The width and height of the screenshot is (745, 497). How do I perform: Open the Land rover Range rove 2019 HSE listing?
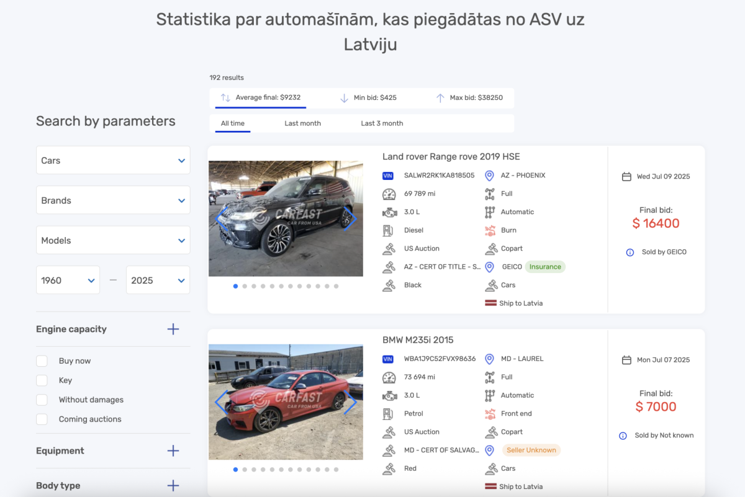(451, 156)
